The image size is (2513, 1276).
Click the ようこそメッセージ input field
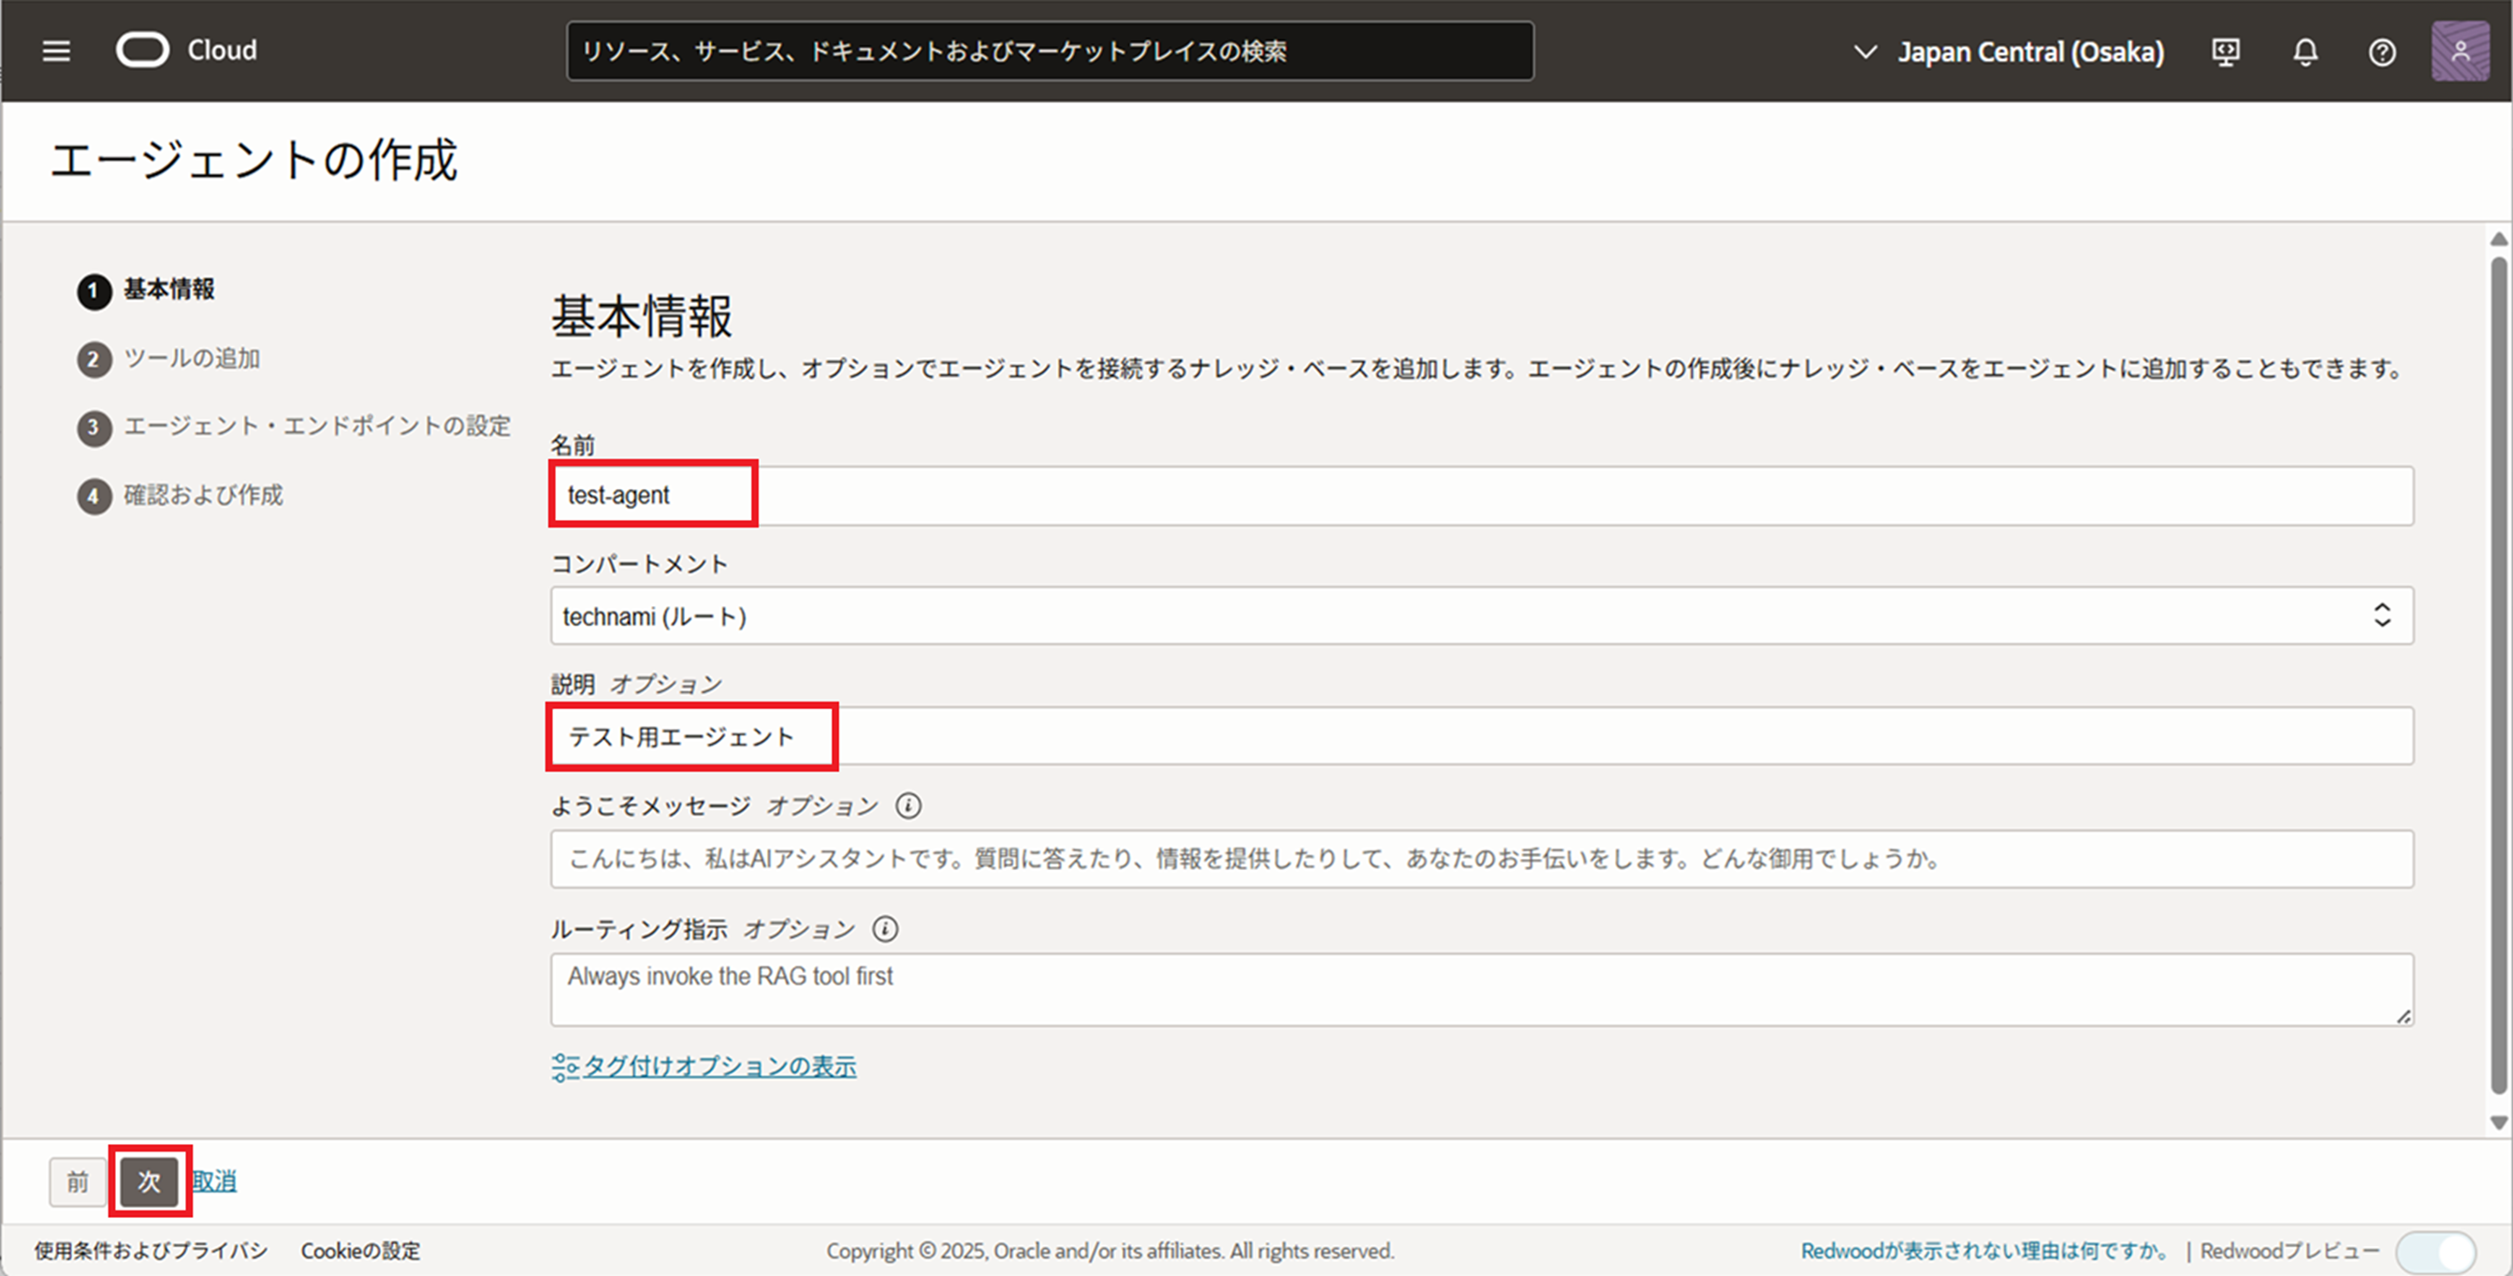point(1481,859)
